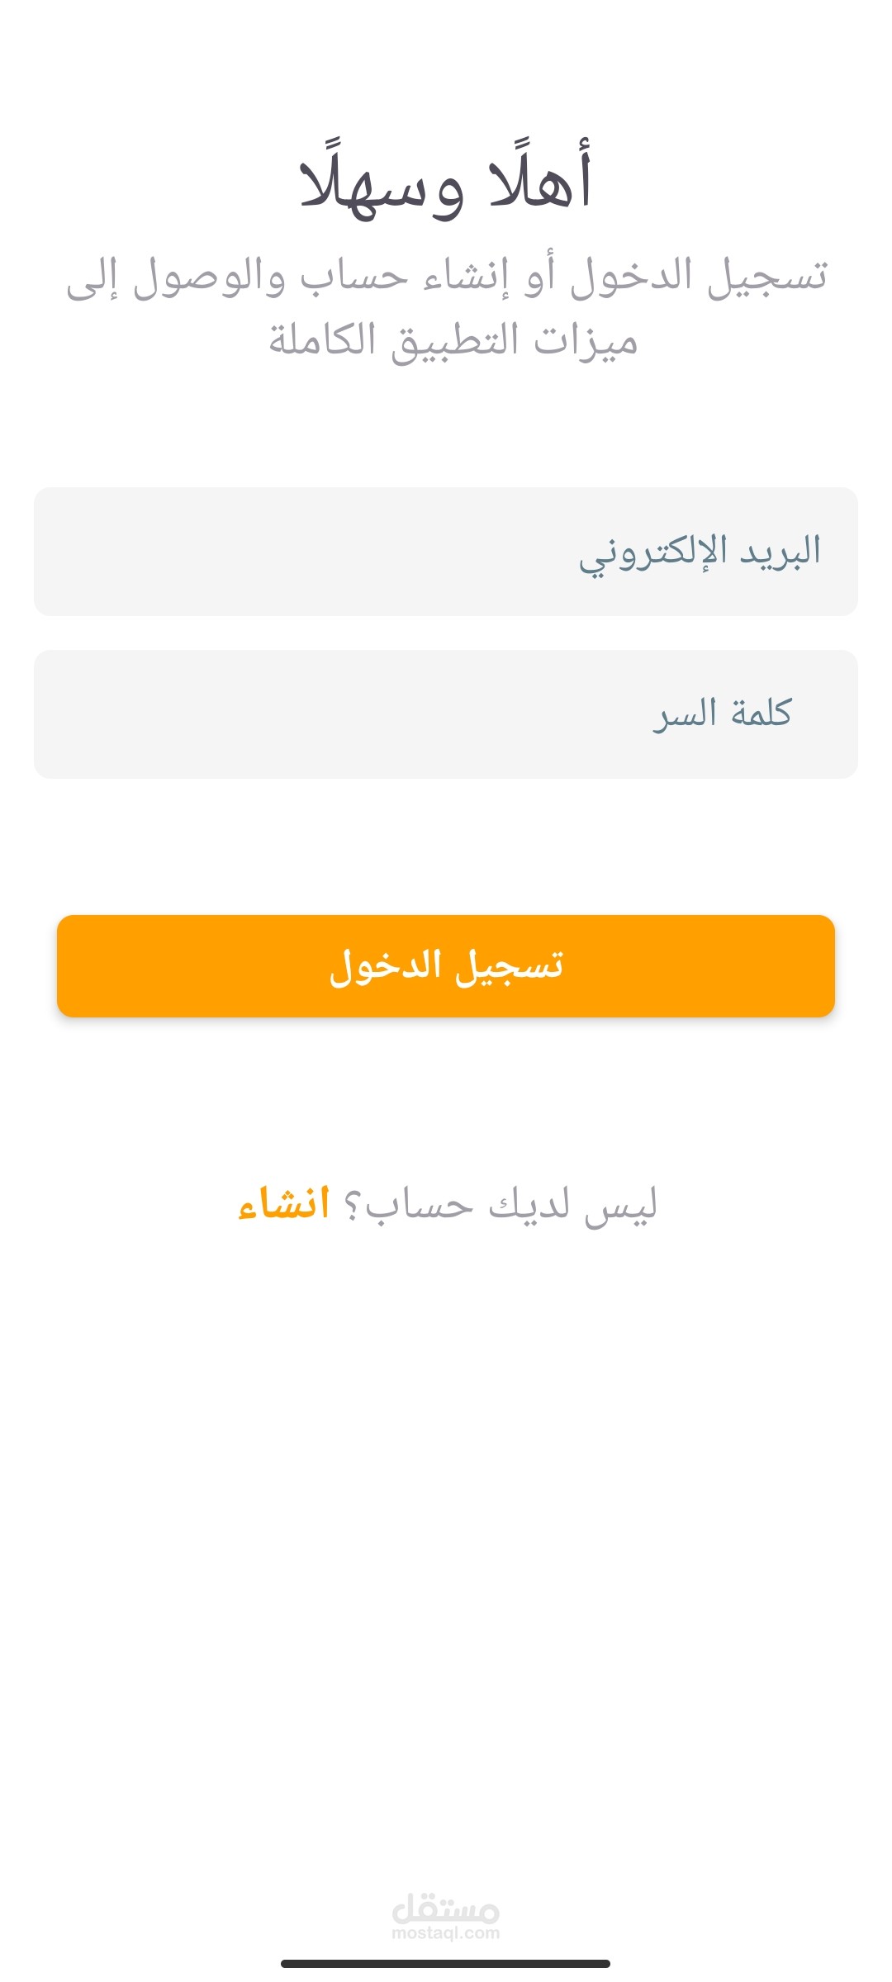Click the مستقل watermark logo
Viewport: 892px width, 1982px height.
446,1908
